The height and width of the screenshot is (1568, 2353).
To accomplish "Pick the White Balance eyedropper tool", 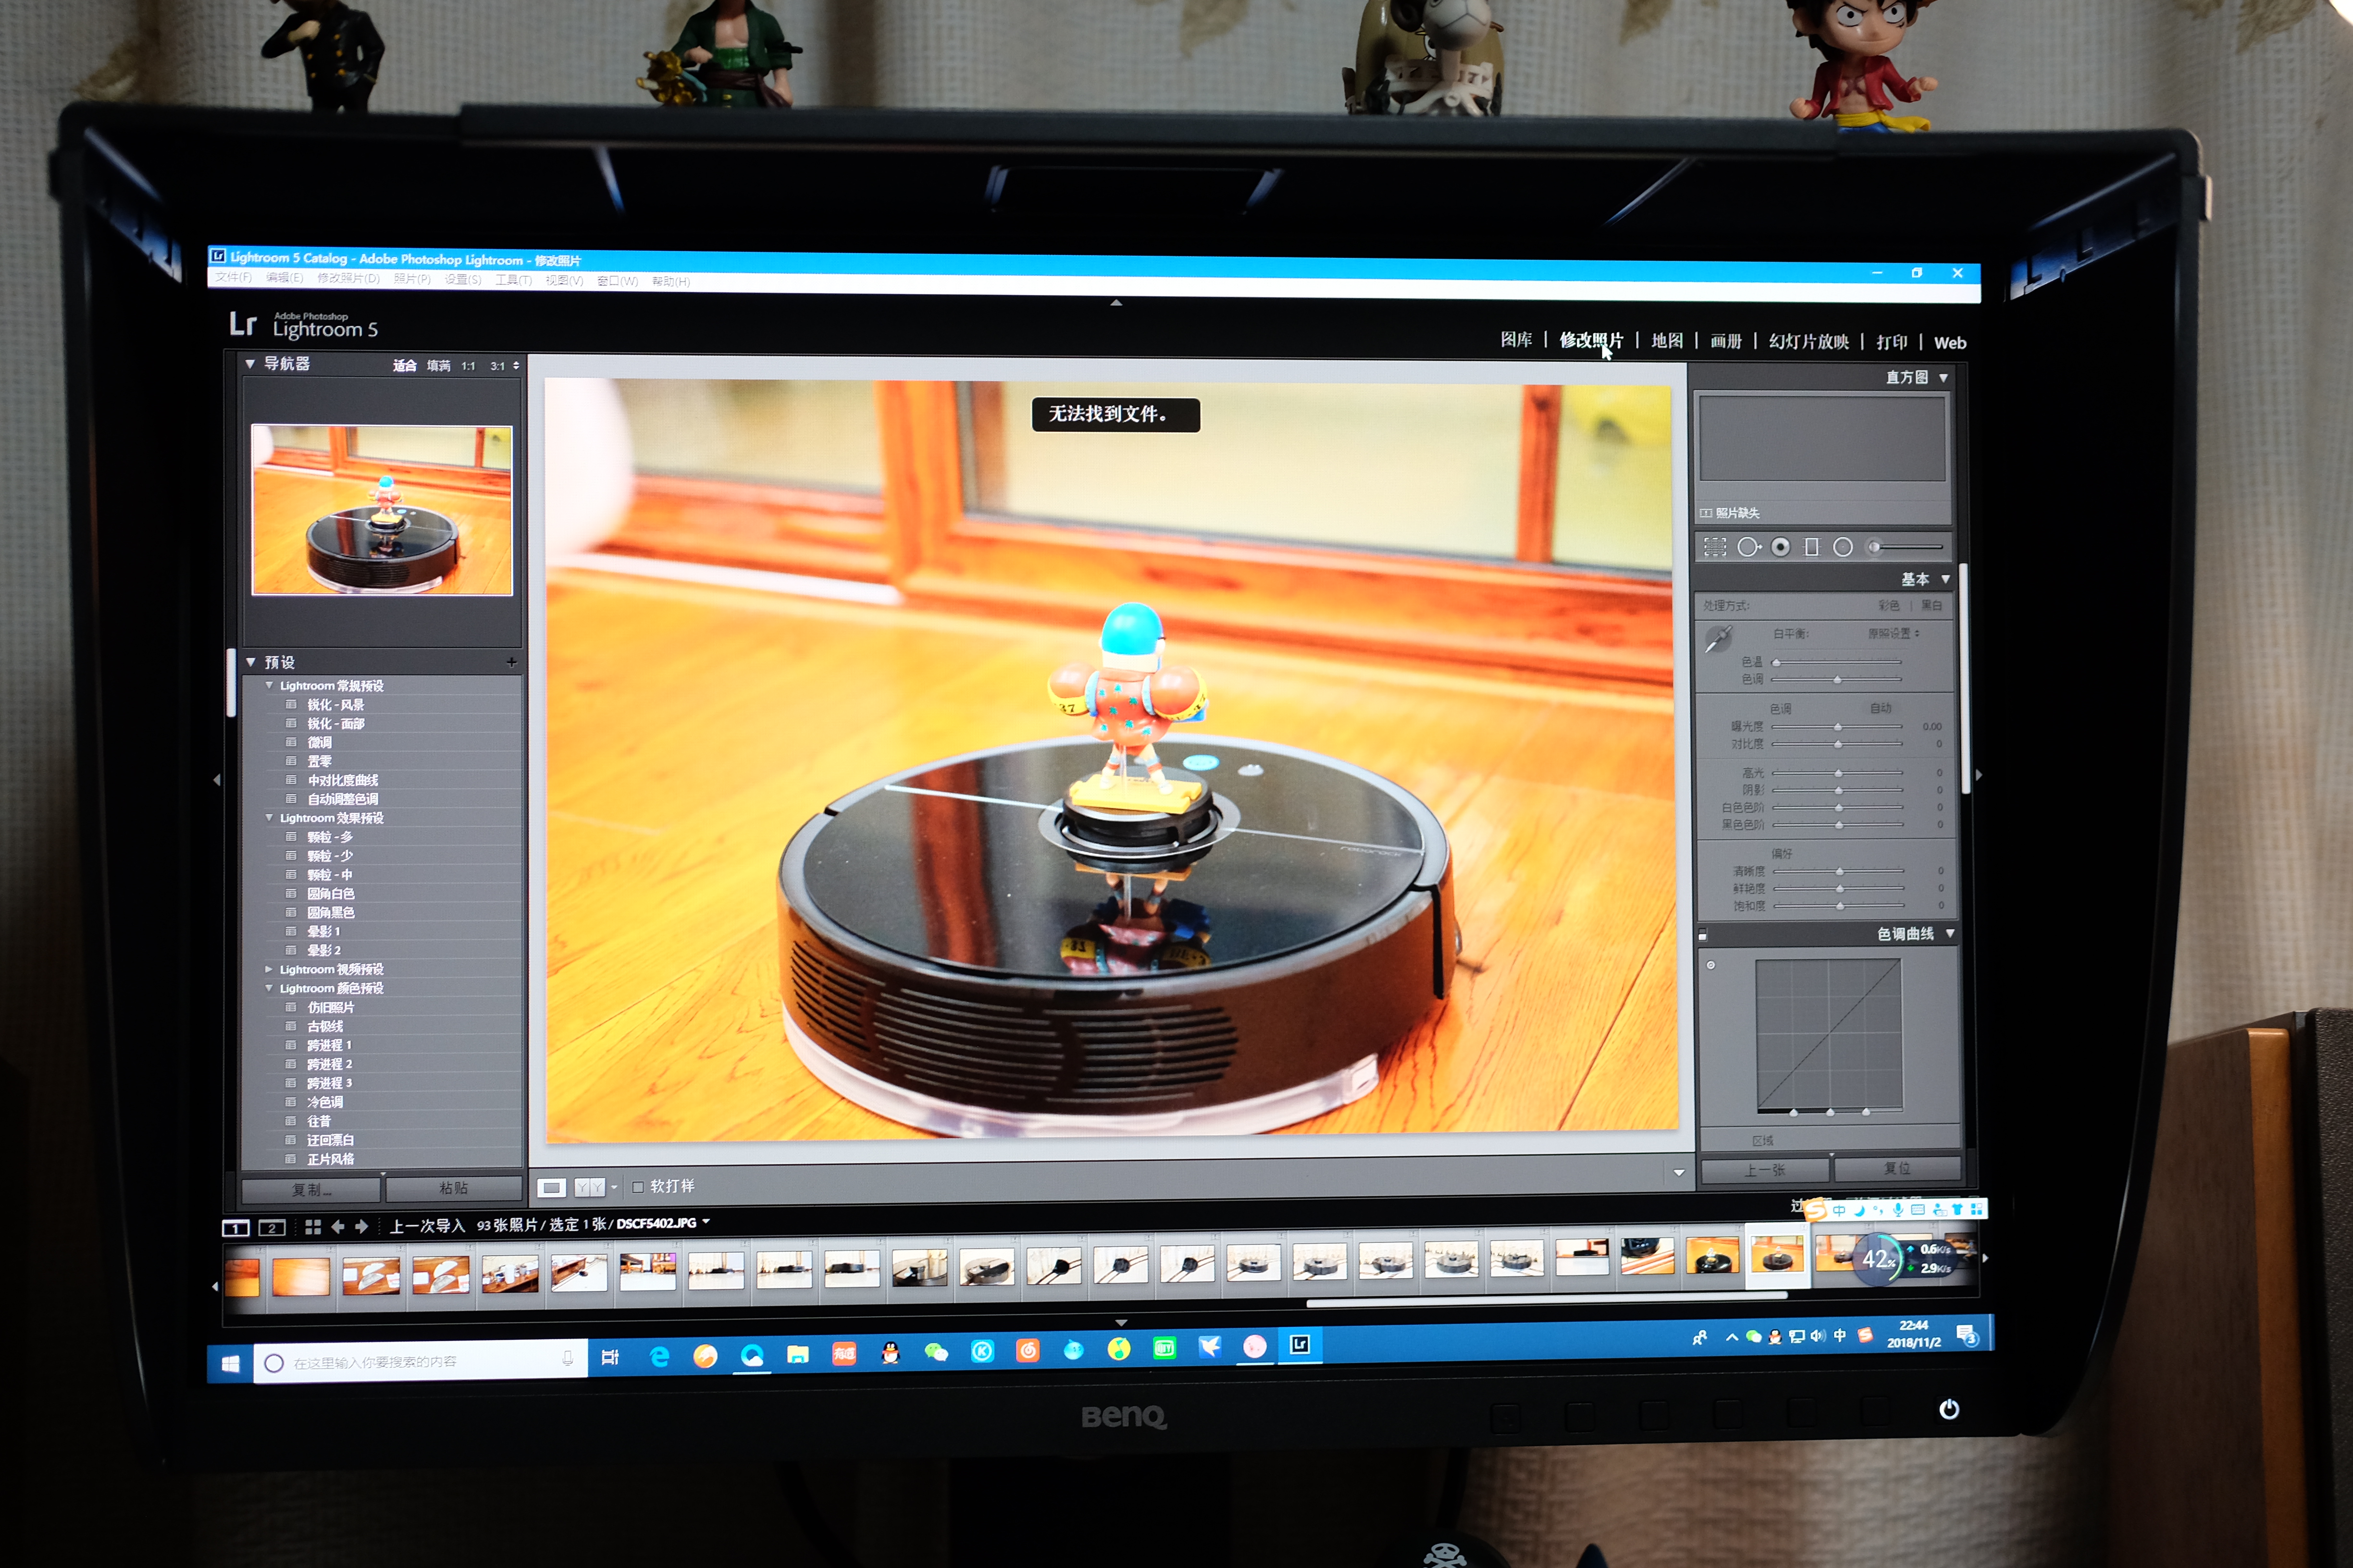I will click(x=1718, y=638).
